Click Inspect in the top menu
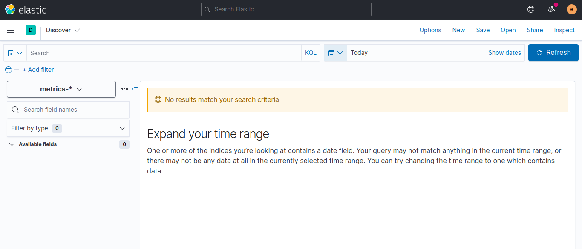The width and height of the screenshot is (582, 249). pyautogui.click(x=564, y=30)
